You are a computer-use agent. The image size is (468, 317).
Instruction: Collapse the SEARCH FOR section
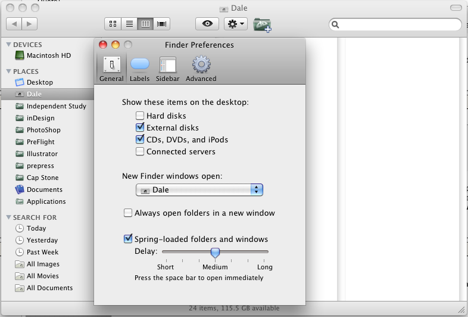9,217
